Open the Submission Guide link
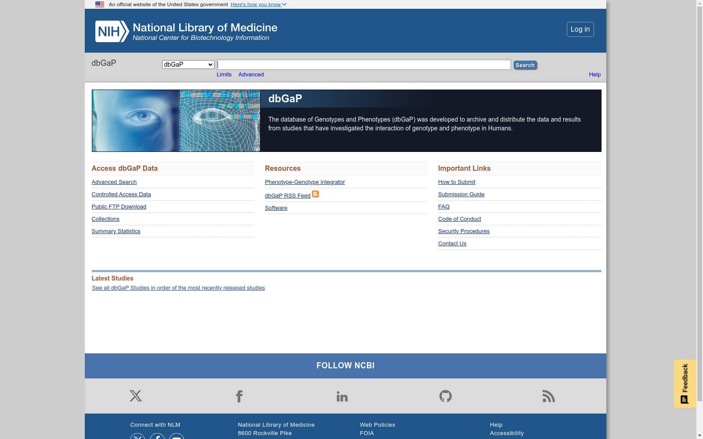The width and height of the screenshot is (703, 439). [461, 194]
